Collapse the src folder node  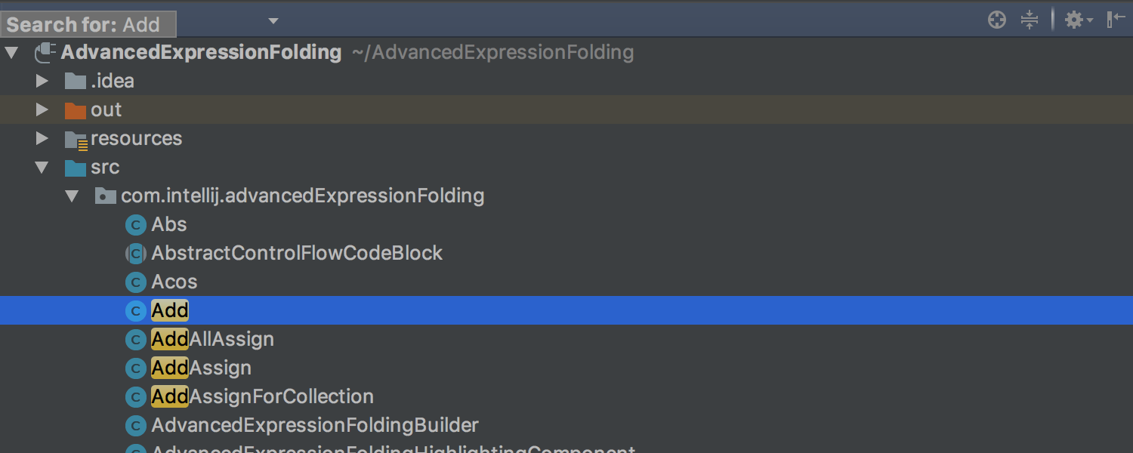pos(42,167)
